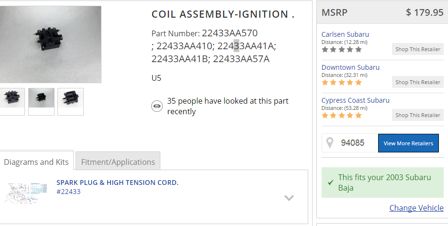
Task: Expand the Spark Plug & High Tension Cord row
Action: point(289,198)
